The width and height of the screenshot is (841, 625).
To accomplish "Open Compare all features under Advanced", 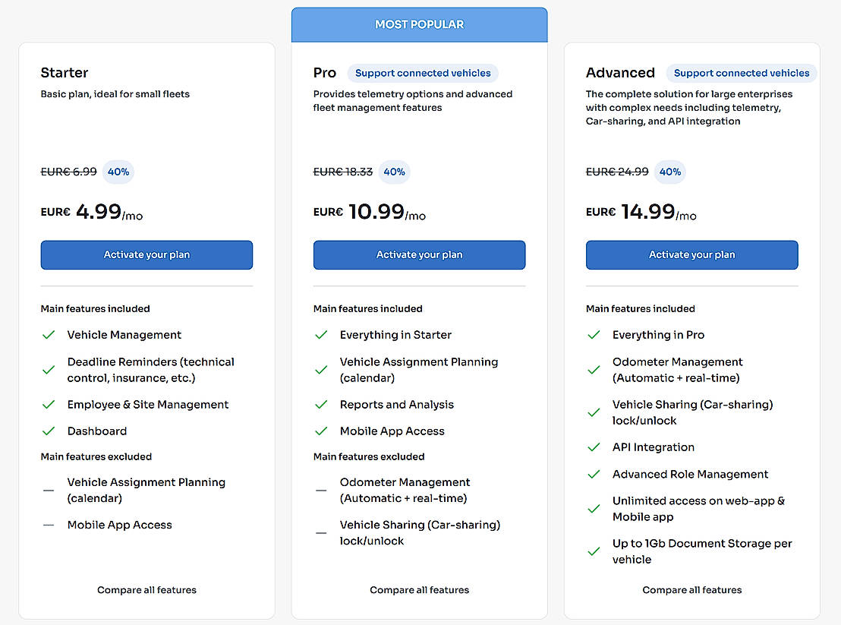I will tap(691, 590).
